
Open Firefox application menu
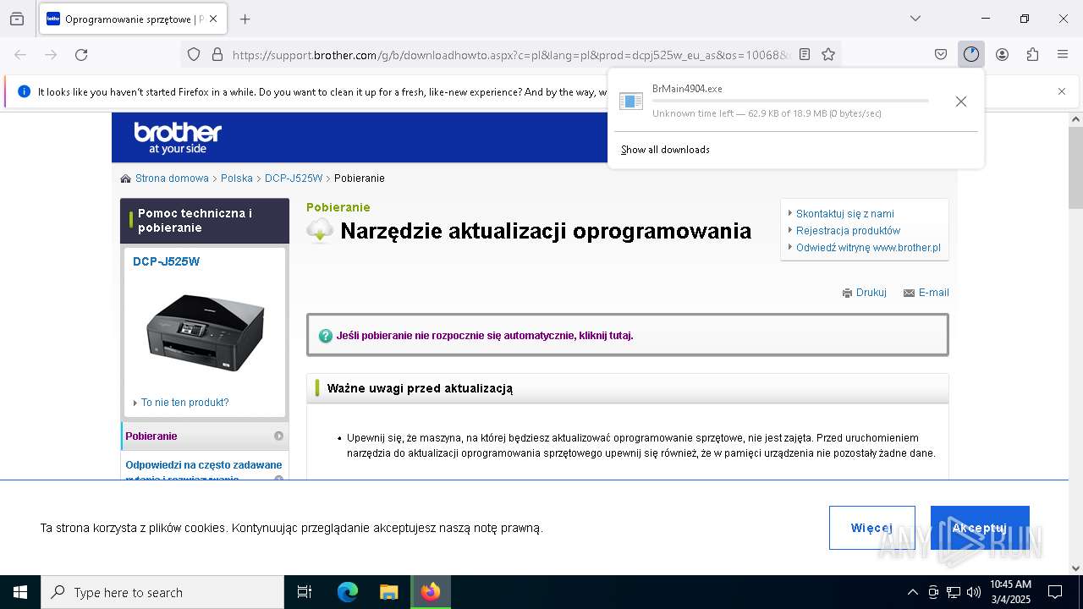[x=1063, y=54]
